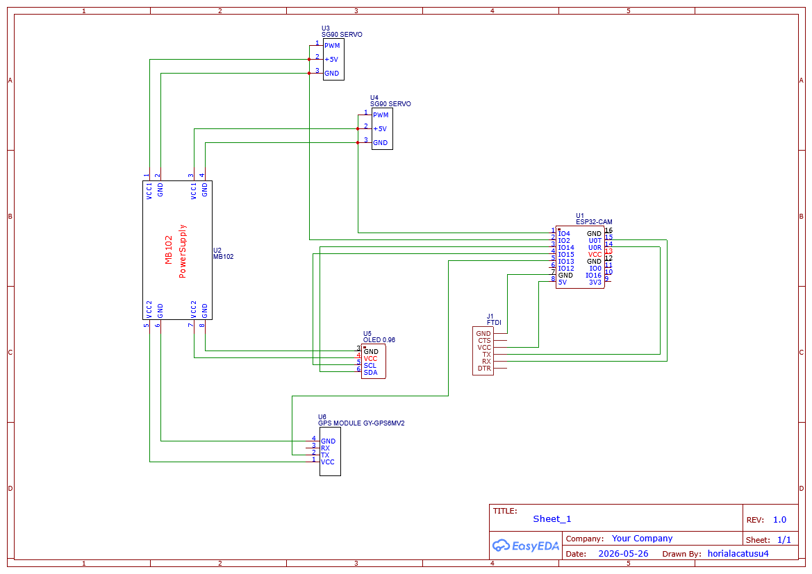The image size is (812, 574).
Task: Select GND pin on GPS module
Action: pyautogui.click(x=329, y=441)
